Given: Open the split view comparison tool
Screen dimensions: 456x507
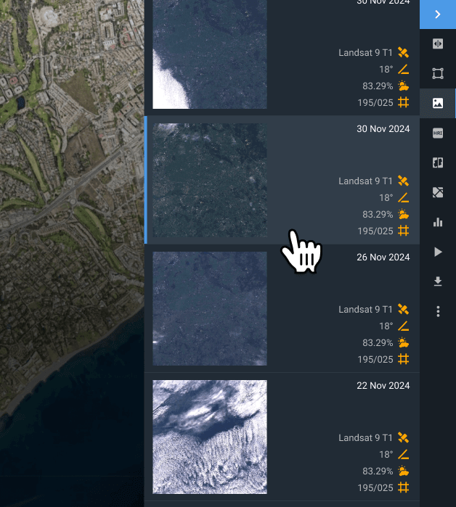Looking at the screenshot, I should [438, 162].
